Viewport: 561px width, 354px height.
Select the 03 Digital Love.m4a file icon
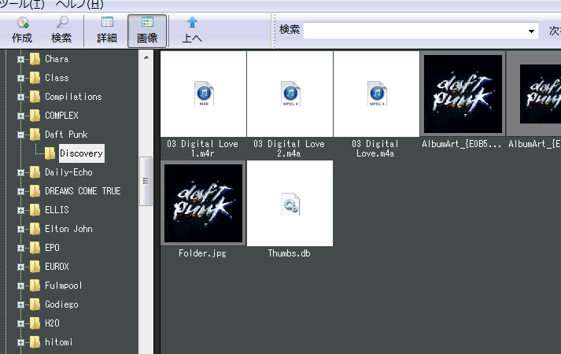(376, 94)
